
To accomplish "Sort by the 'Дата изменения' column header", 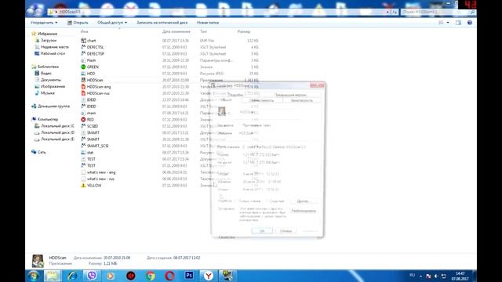I will [176, 31].
